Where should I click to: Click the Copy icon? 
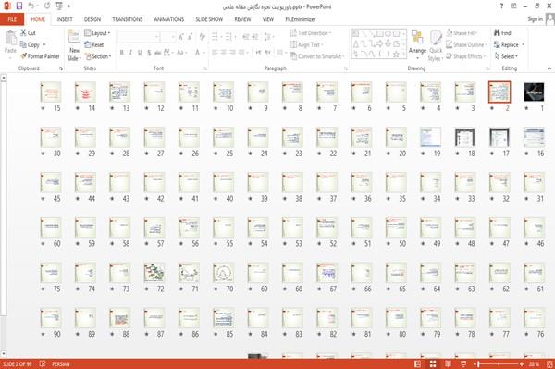(23, 44)
